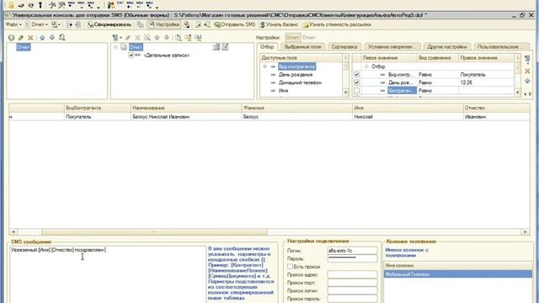
Task: Move report down in the left list
Action: 52,38
